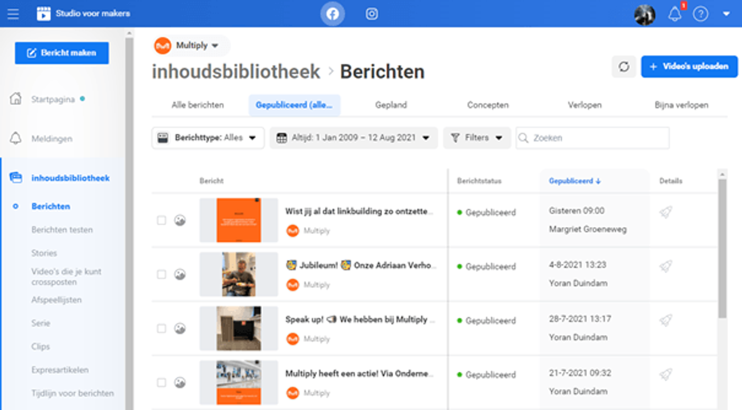Click photo type icon on Speak up row
Viewport: 742px width, 410px height.
tap(180, 328)
